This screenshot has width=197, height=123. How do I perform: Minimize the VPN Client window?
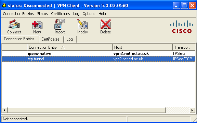click(176, 5)
